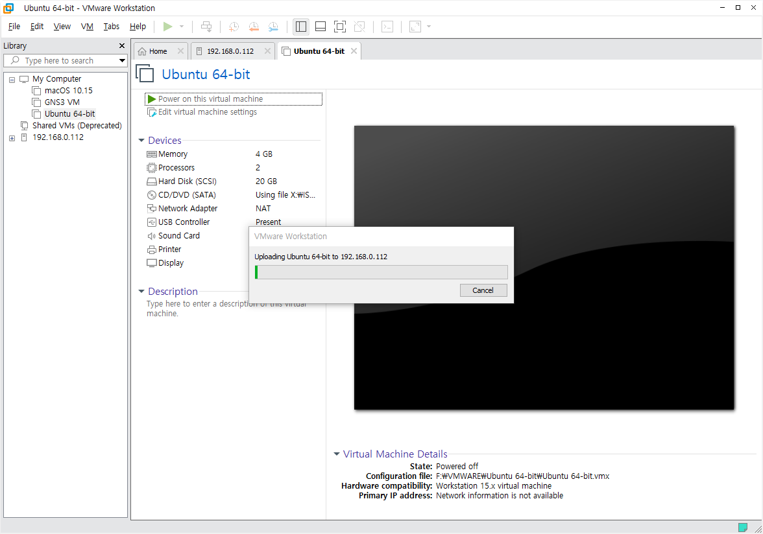Viewport: 763px width, 534px height.
Task: Open the library search filter dropdown
Action: point(122,61)
